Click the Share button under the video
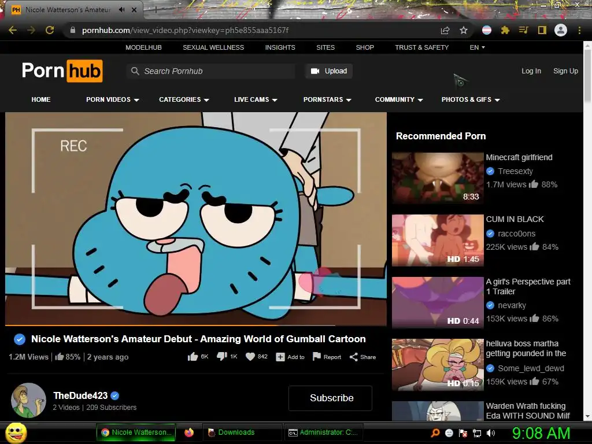Image resolution: width=592 pixels, height=444 pixels. click(362, 357)
